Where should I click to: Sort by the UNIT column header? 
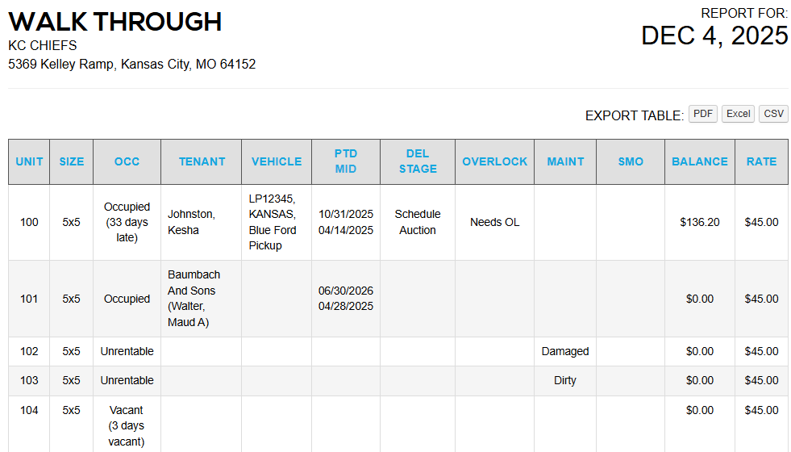point(29,161)
